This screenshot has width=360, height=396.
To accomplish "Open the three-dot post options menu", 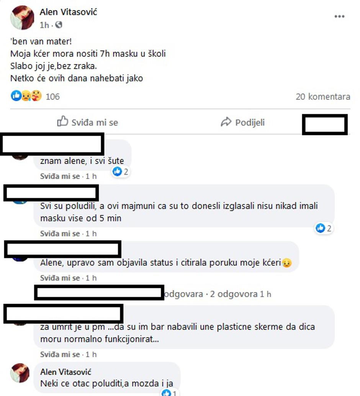I will 339,16.
